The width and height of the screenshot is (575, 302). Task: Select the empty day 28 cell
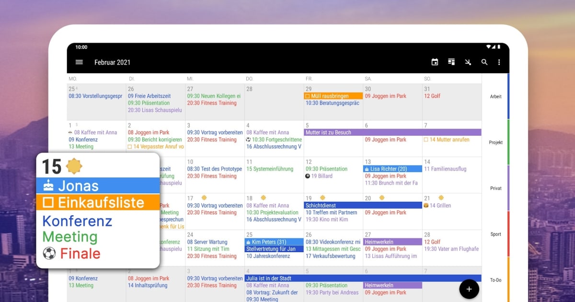274,103
